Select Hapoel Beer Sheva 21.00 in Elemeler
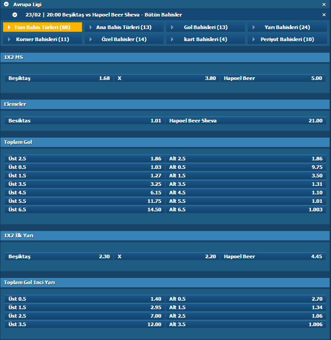Viewport: 331px width, 340px height. point(246,121)
